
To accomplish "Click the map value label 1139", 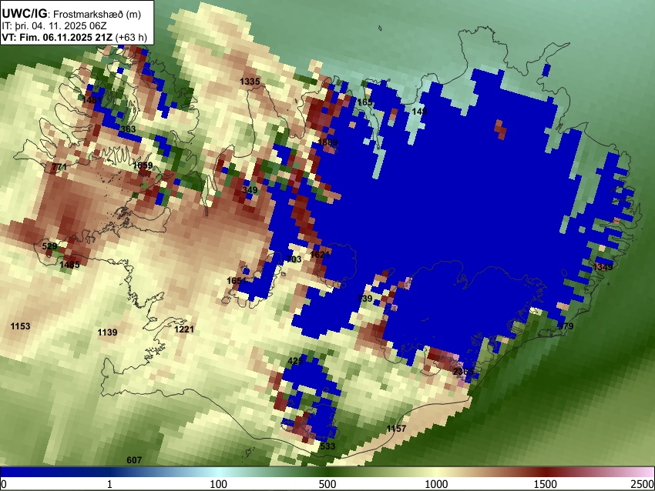I will (x=107, y=332).
